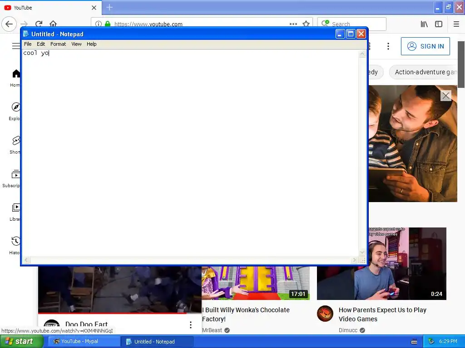
Task: Click the Doo Doo Fart video preview thumbnail
Action: [120, 290]
